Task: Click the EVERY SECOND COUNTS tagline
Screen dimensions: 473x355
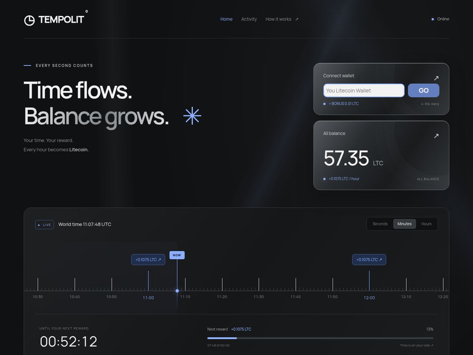Action: tap(64, 66)
